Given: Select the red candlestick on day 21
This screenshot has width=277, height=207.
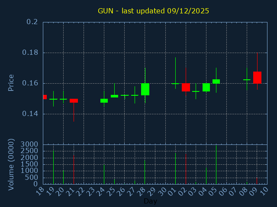Looking at the screenshot, I should tap(74, 100).
